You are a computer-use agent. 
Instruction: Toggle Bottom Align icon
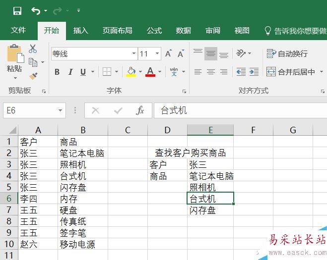(224, 55)
